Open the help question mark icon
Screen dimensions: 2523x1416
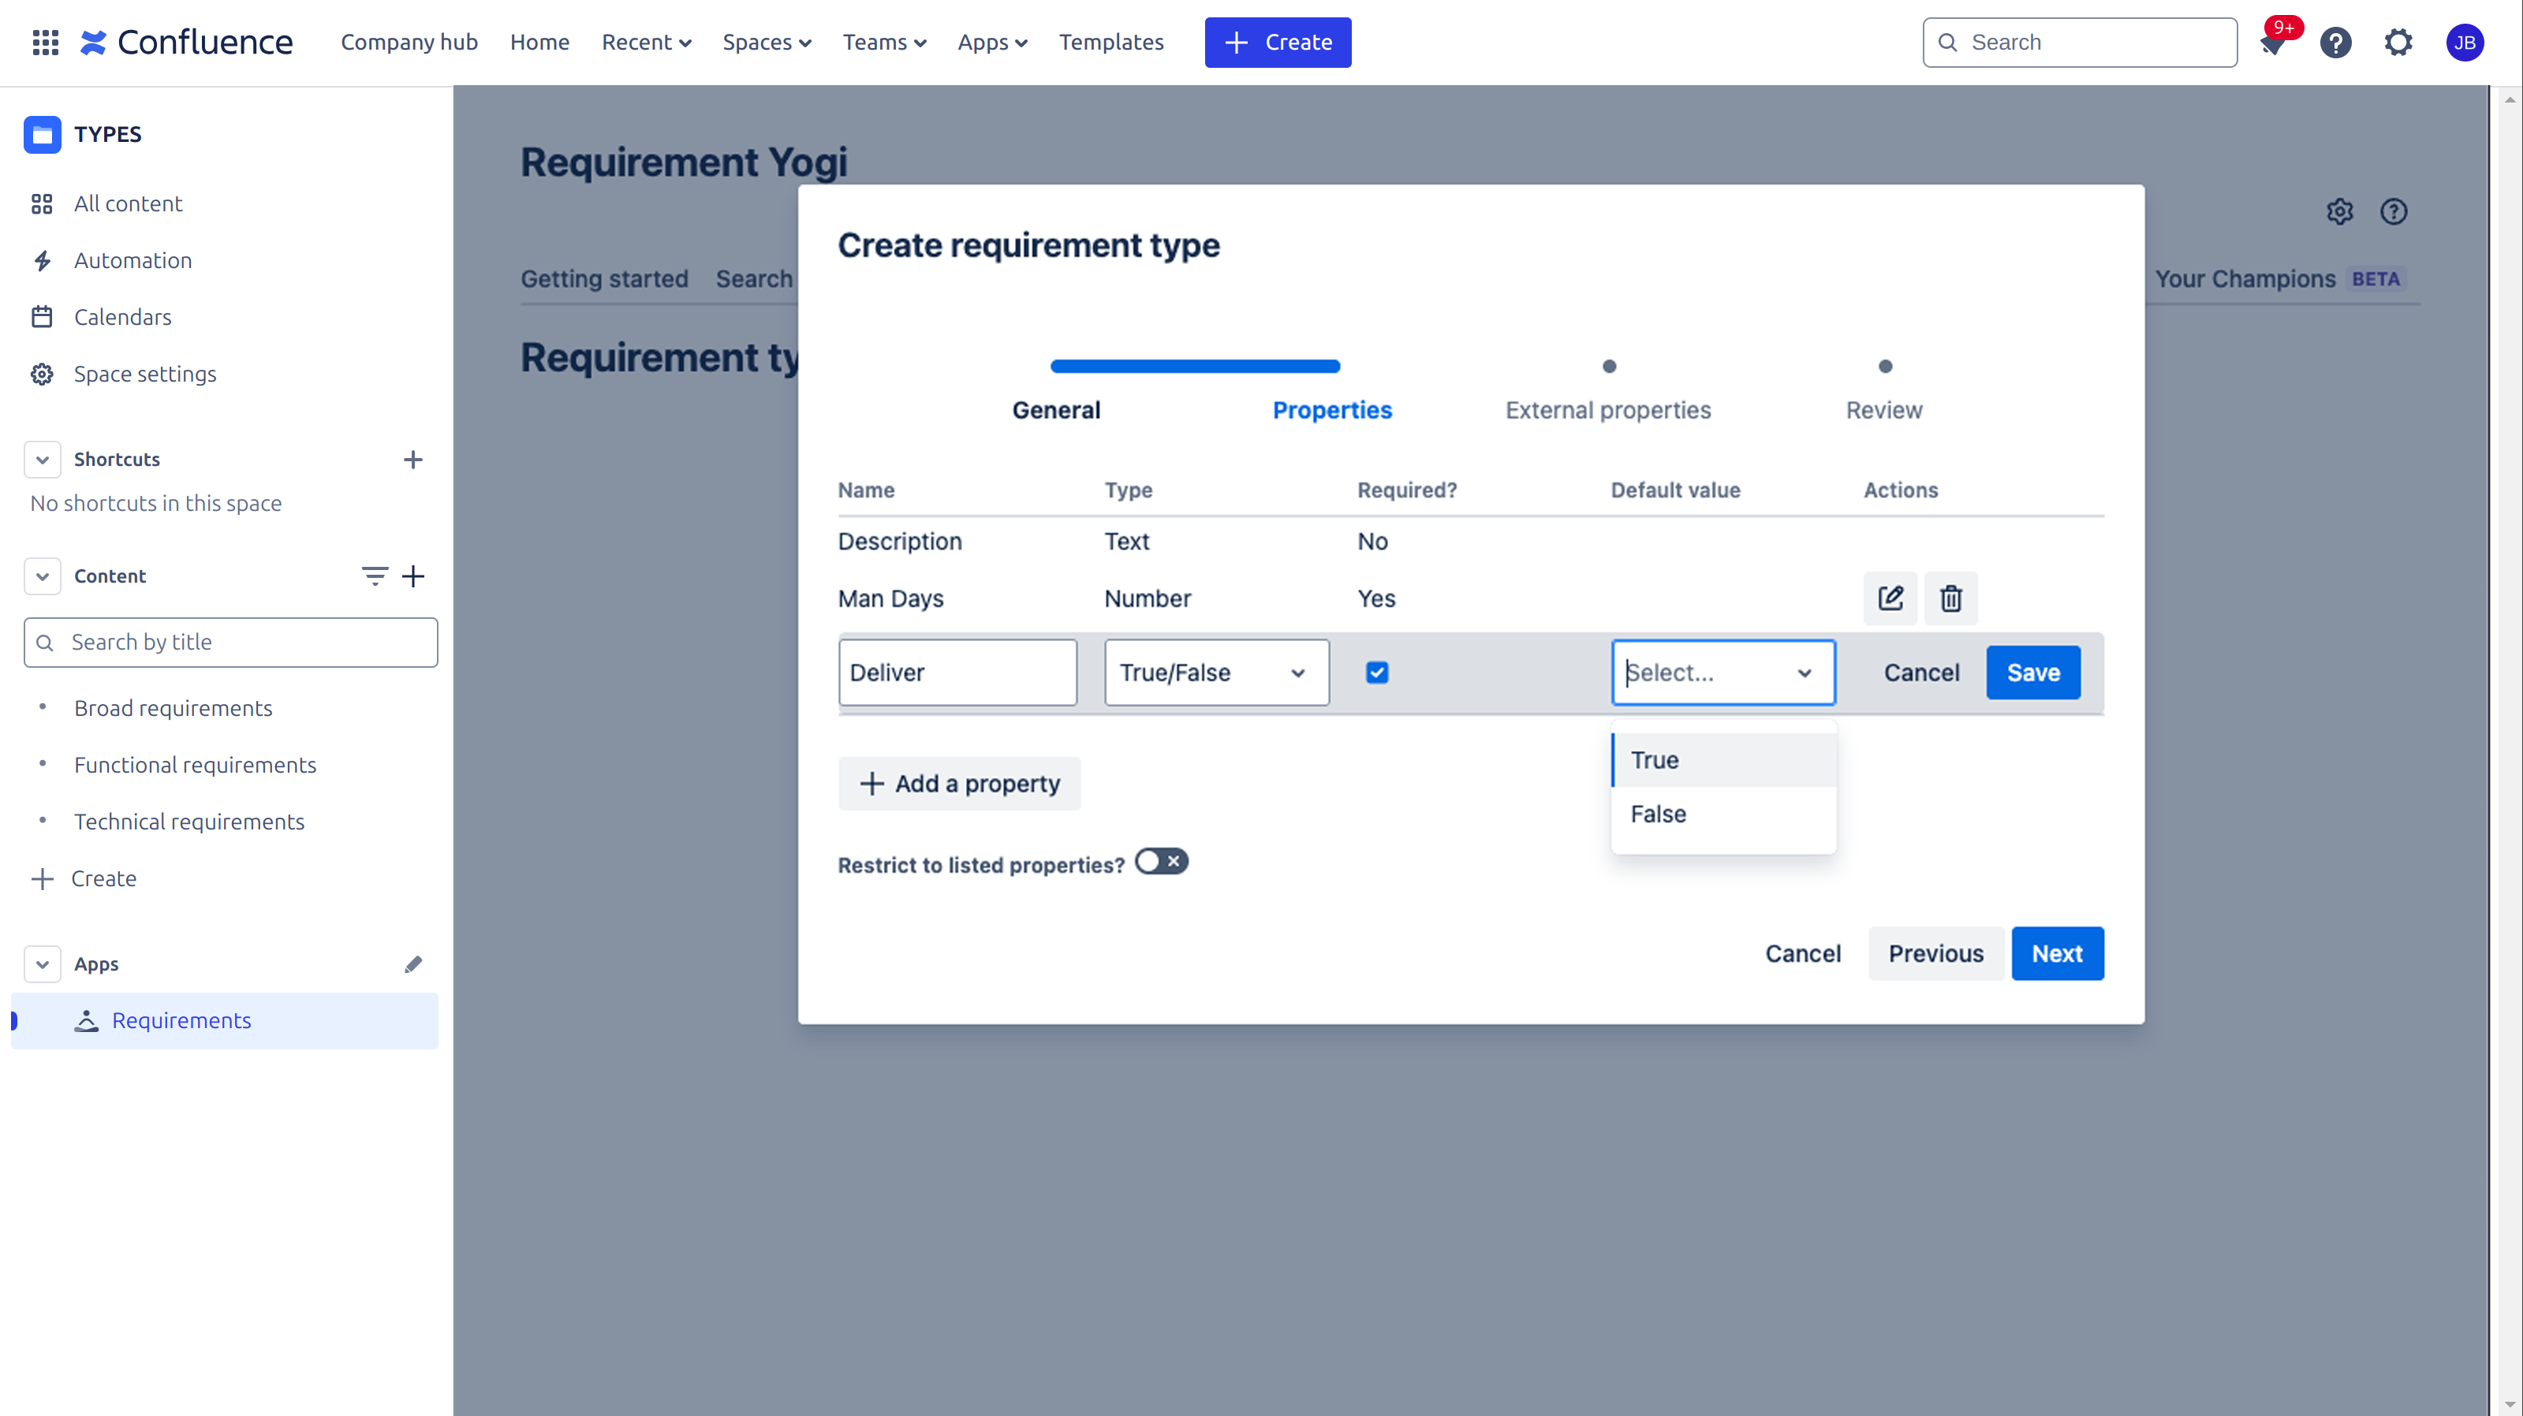tap(2335, 42)
